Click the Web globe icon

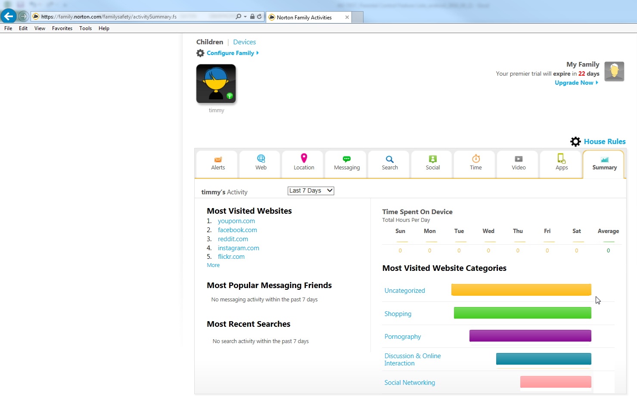[261, 159]
